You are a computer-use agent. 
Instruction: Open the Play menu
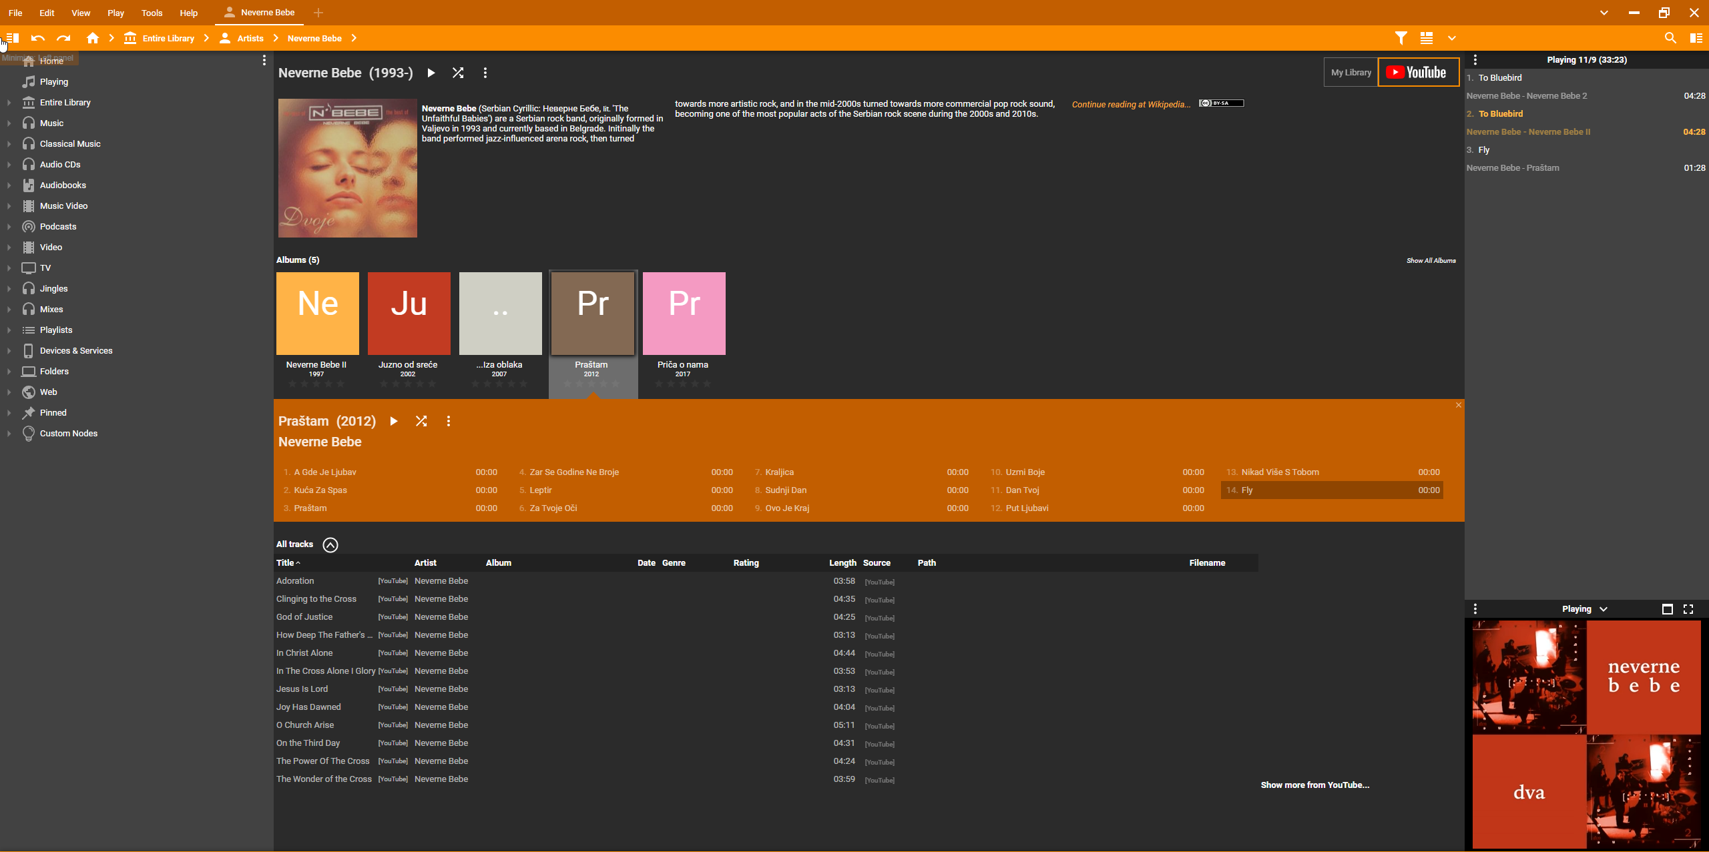click(115, 13)
